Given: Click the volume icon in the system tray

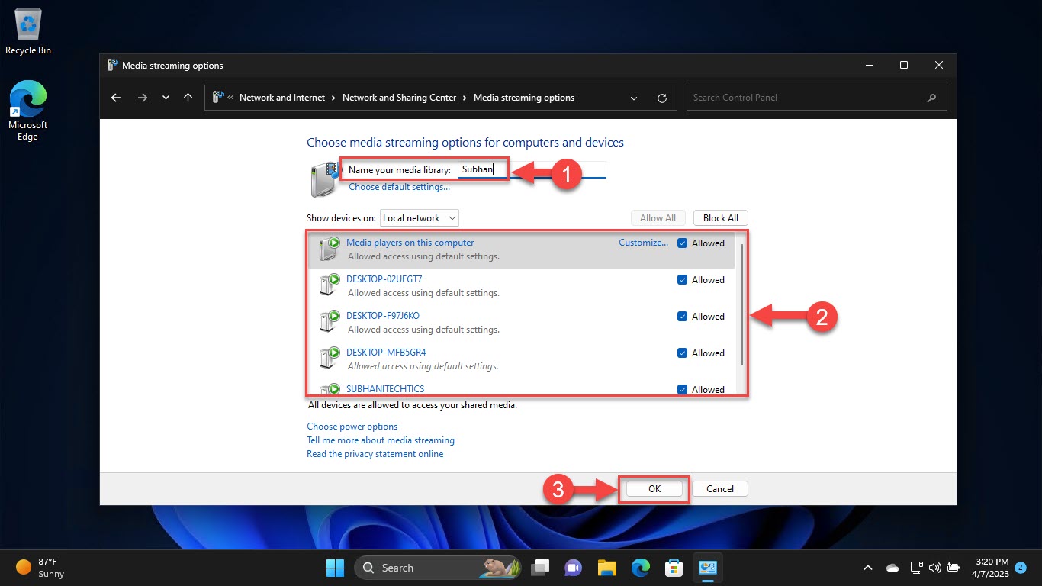Looking at the screenshot, I should [934, 568].
